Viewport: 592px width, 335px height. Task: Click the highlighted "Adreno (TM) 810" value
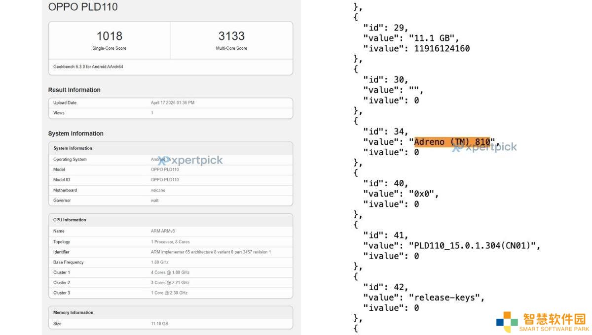click(452, 142)
